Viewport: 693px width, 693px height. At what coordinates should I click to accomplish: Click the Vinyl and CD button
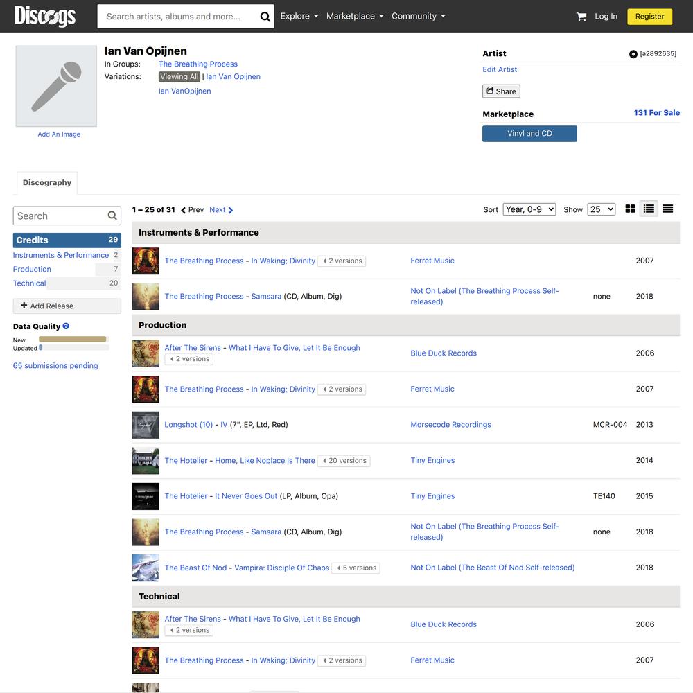point(529,134)
